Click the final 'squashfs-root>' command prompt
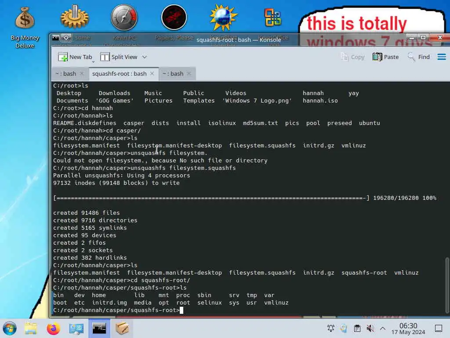This screenshot has height=338, width=450. point(116,310)
